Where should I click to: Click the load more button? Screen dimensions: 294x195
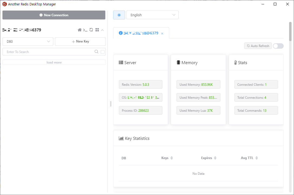click(54, 62)
